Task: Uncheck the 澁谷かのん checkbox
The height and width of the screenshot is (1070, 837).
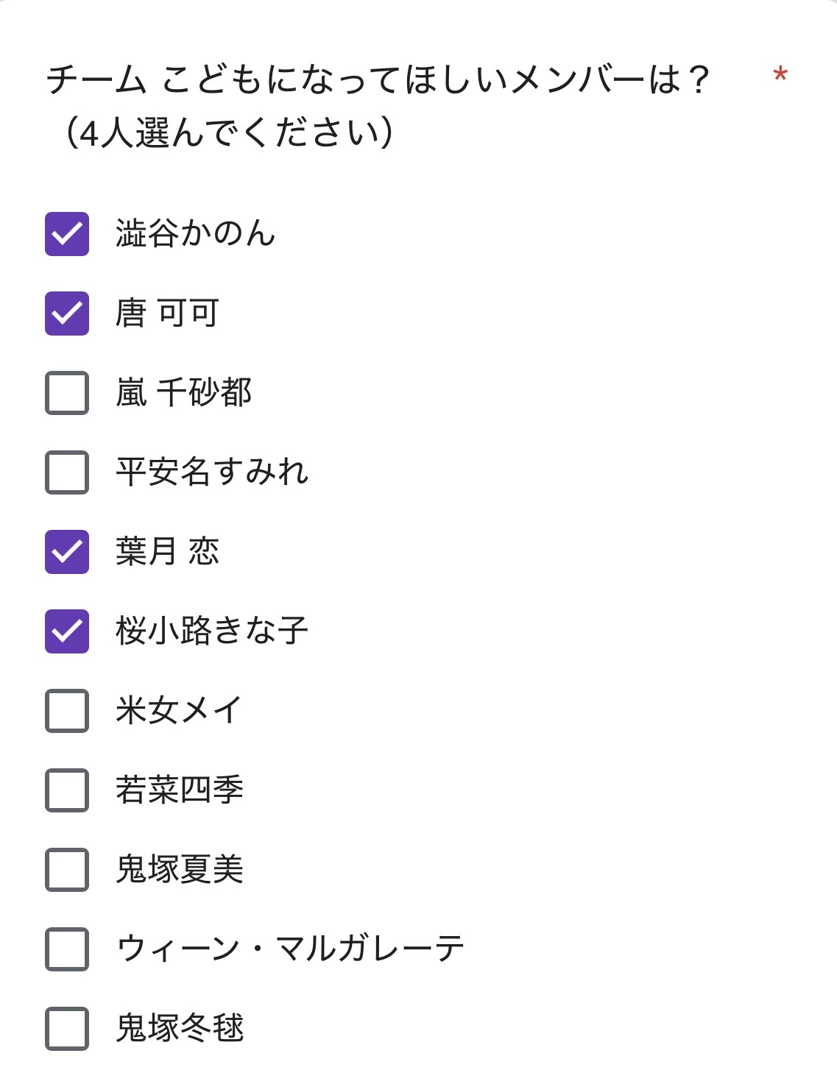Action: click(x=67, y=234)
